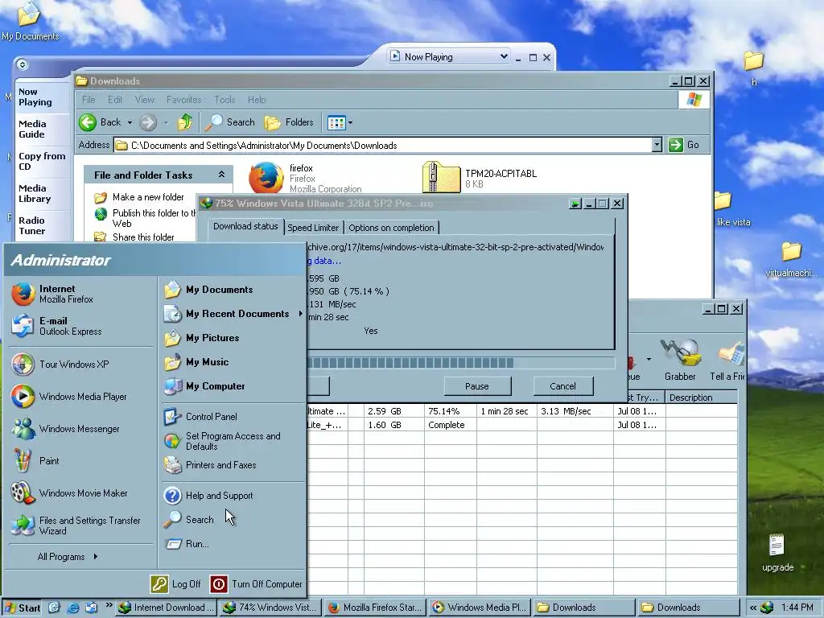
Task: Click the Back button in Downloads window
Action: (x=101, y=122)
